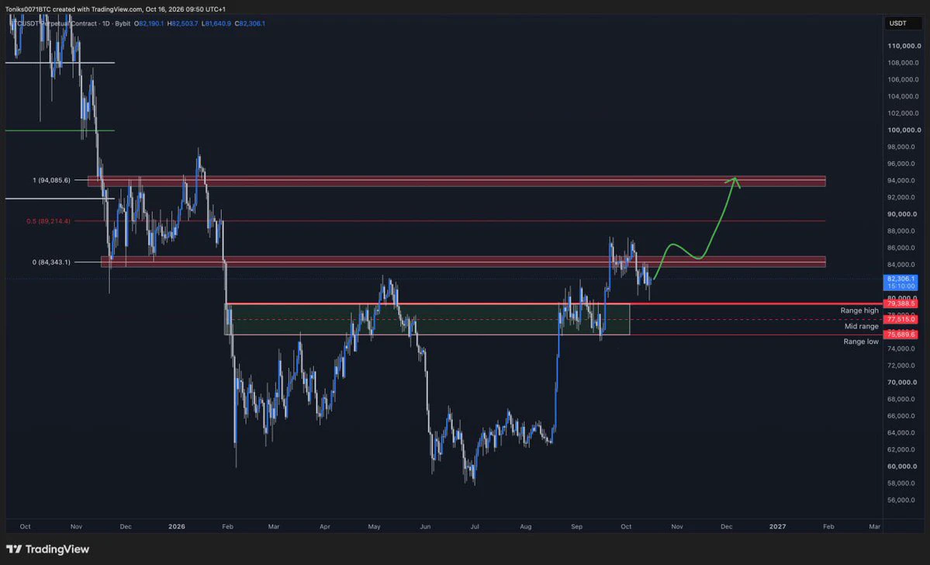930x565 pixels.
Task: Click the 110,000.0 price axis label
Action: (904, 46)
